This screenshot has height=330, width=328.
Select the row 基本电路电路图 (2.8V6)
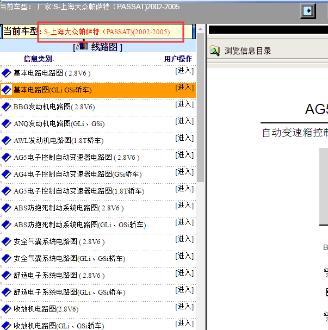click(98, 73)
